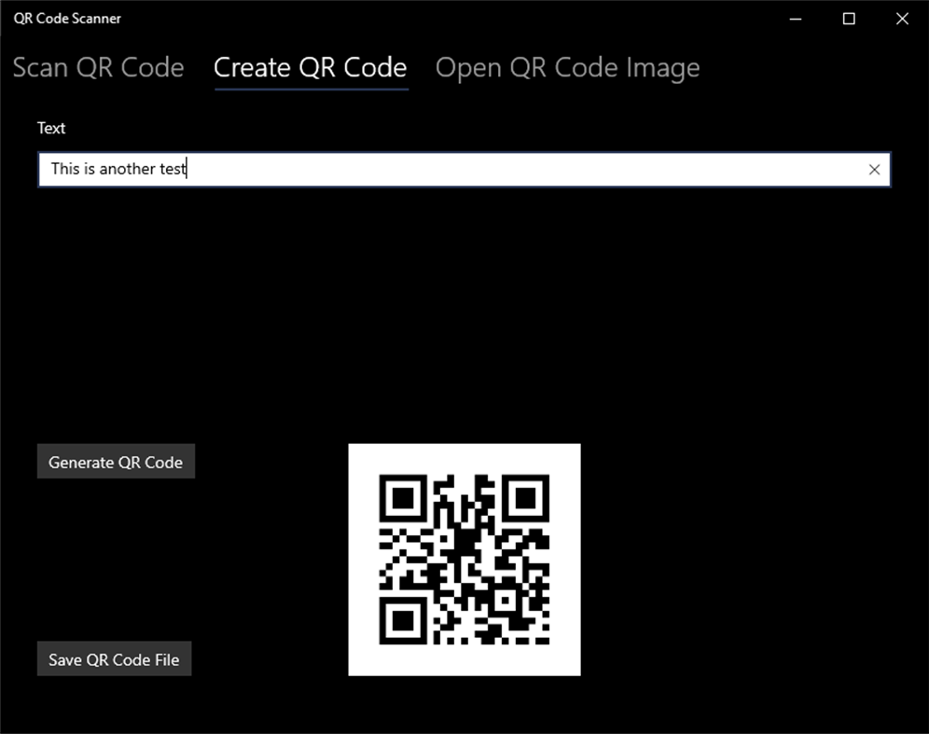Open the Create QR Code tab
The width and height of the screenshot is (929, 734).
310,67
